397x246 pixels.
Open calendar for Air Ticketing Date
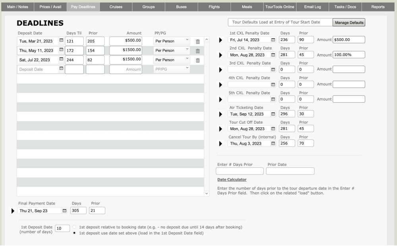(273, 114)
